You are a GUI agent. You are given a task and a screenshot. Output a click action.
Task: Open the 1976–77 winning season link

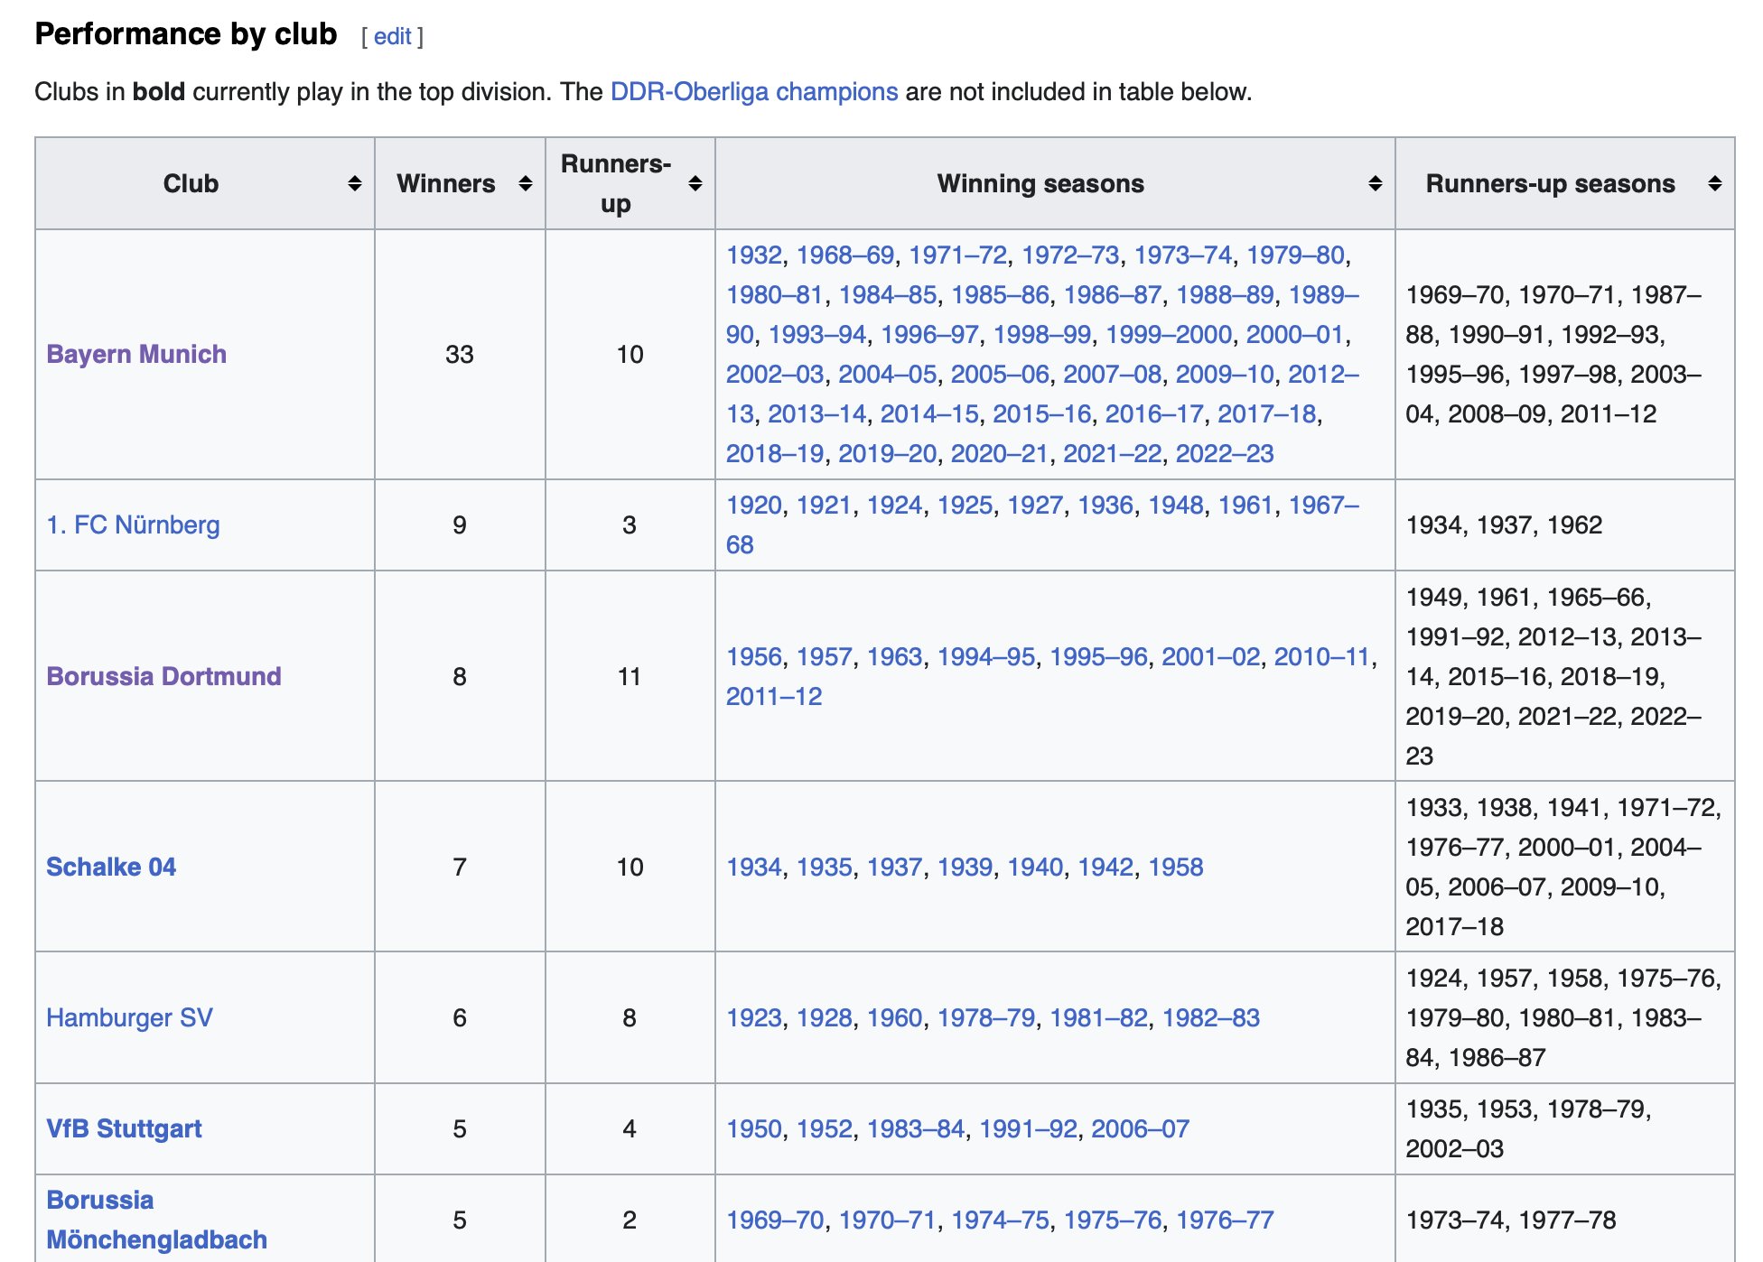[x=1225, y=1220]
